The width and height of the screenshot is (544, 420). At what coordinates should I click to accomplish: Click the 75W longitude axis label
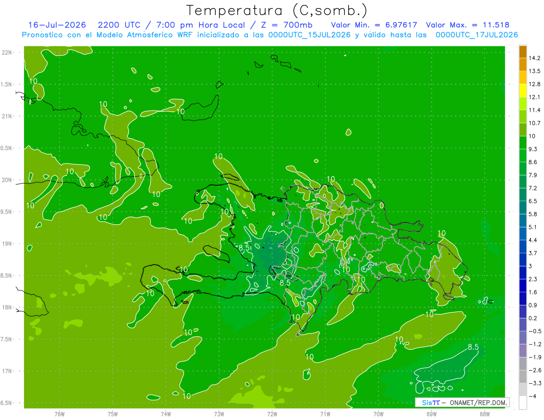click(x=113, y=414)
